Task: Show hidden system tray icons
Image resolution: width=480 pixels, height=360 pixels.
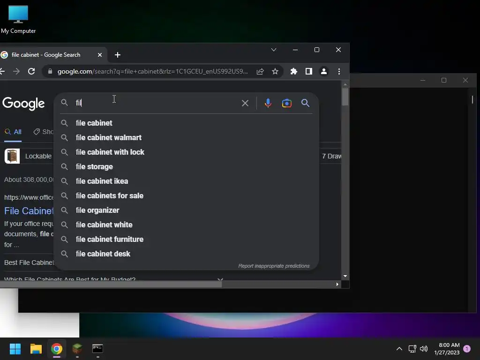Action: pos(399,349)
